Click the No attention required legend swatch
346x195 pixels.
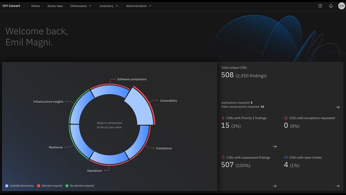pyautogui.click(x=67, y=186)
